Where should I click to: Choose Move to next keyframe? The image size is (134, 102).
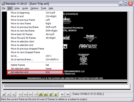tap(35, 31)
